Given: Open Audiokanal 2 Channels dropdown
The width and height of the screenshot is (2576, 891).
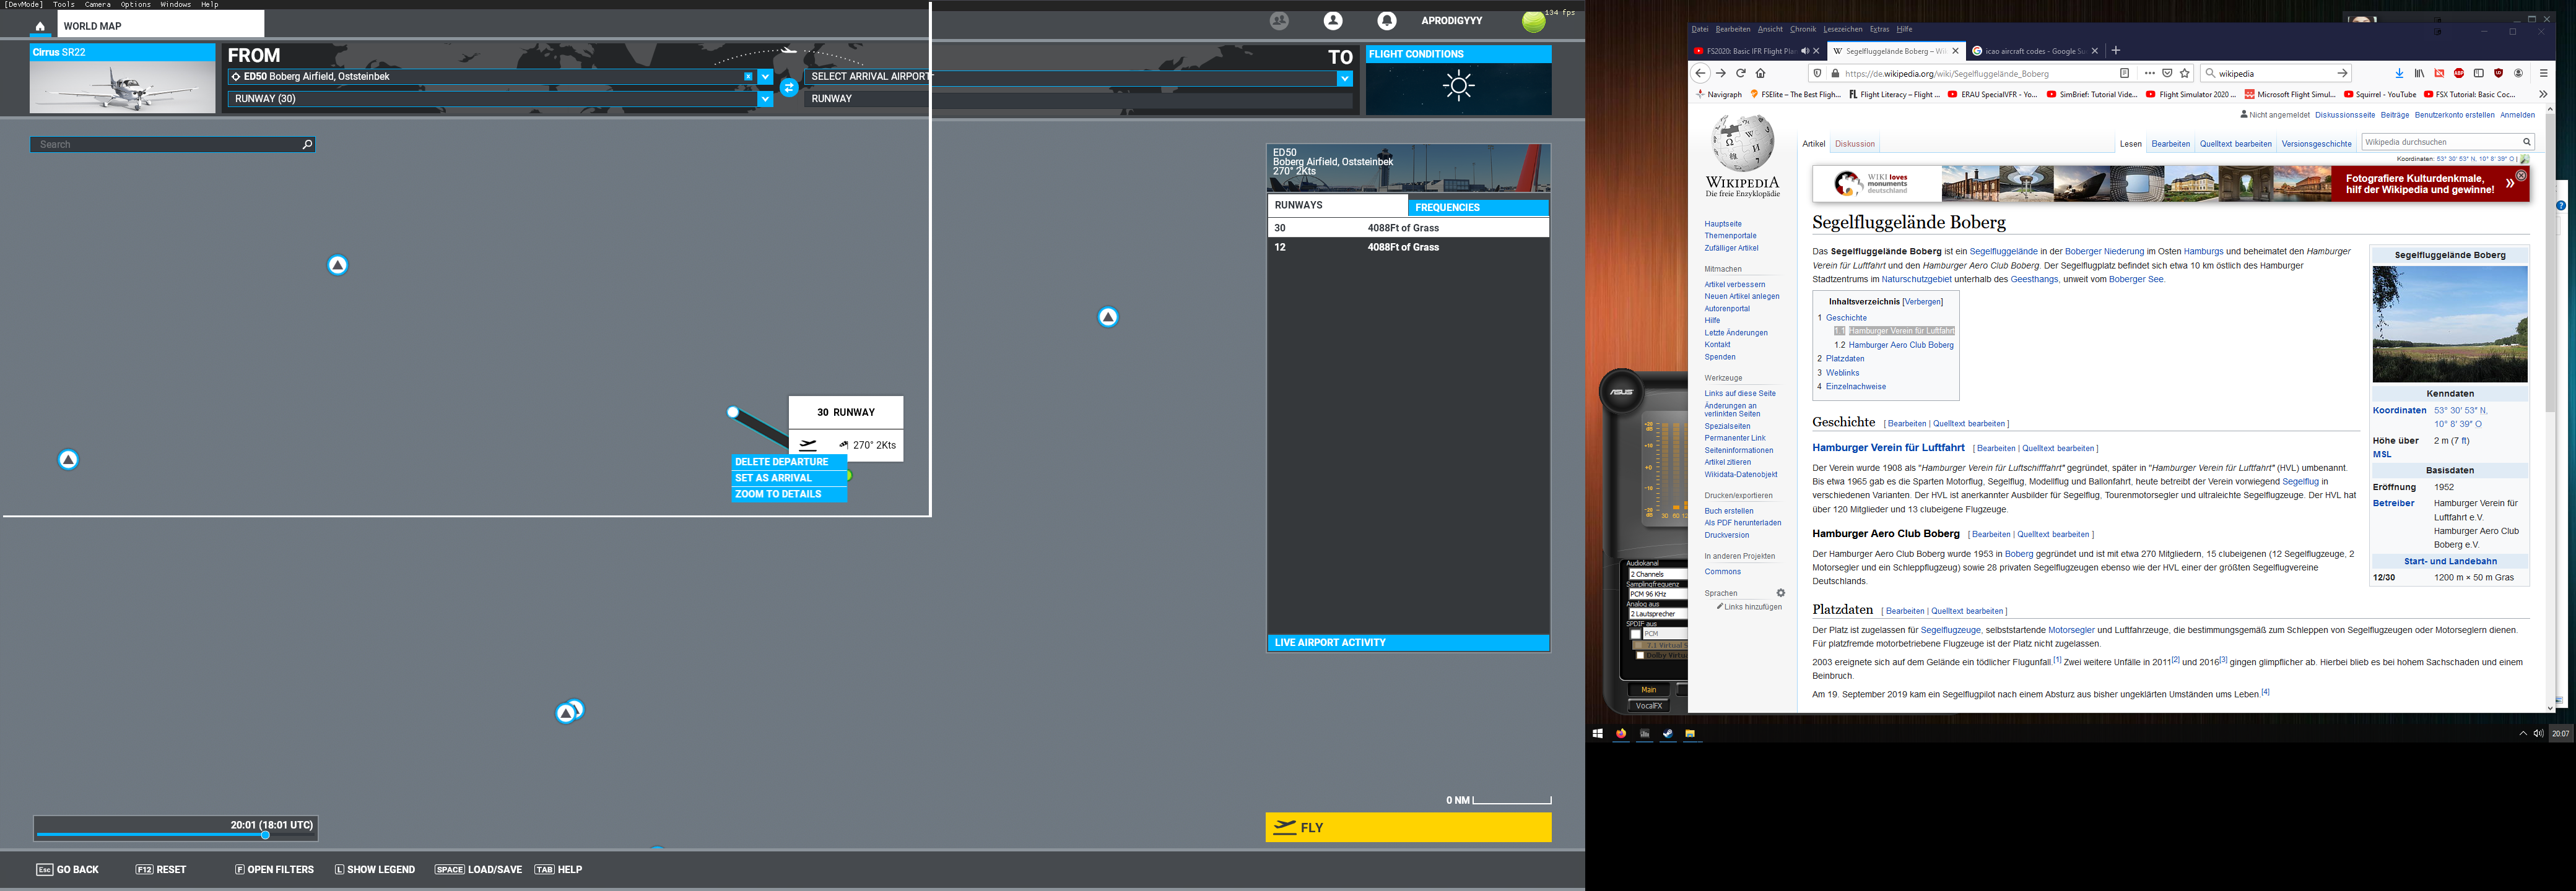Looking at the screenshot, I should [1657, 574].
